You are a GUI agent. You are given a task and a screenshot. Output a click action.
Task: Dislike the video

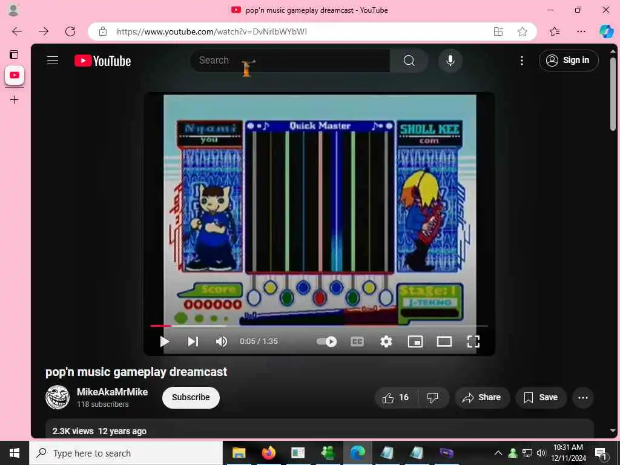click(x=433, y=397)
